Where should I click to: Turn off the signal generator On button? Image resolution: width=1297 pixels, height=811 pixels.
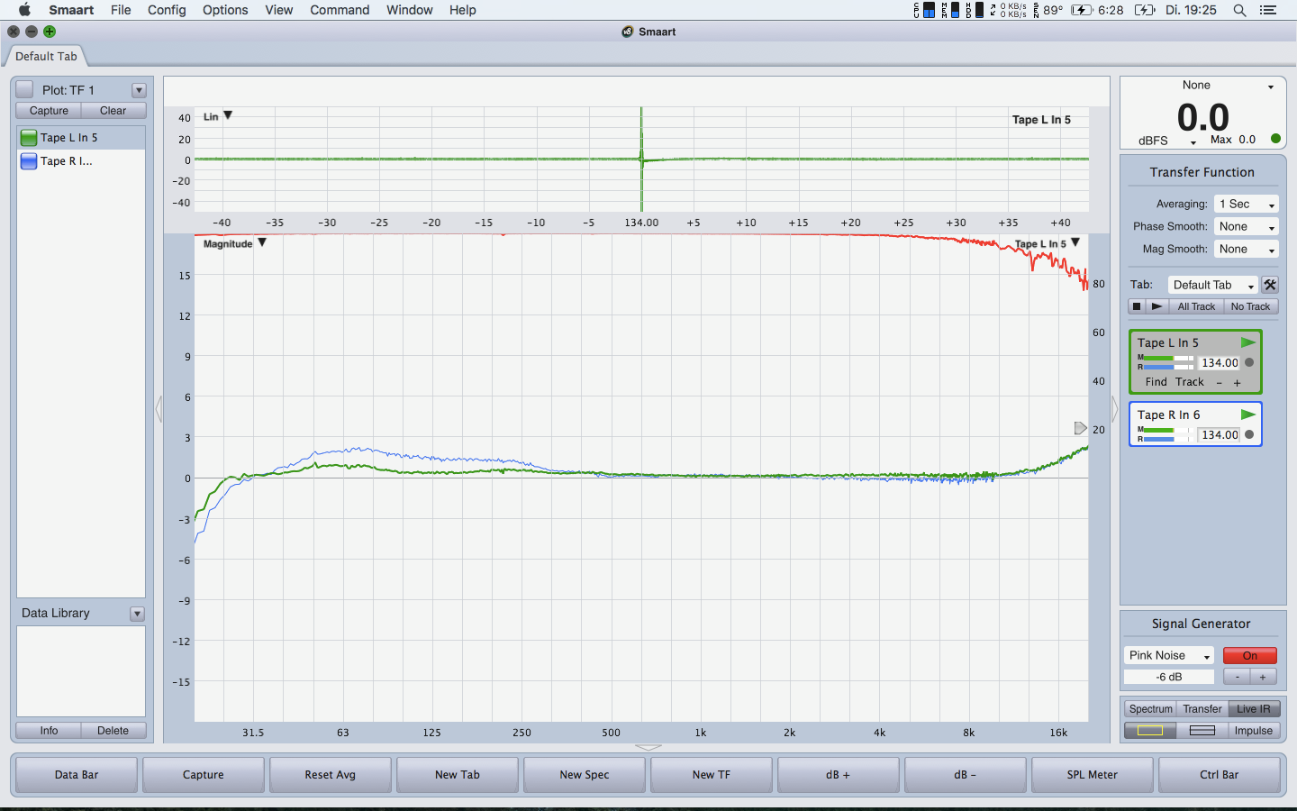[1250, 655]
